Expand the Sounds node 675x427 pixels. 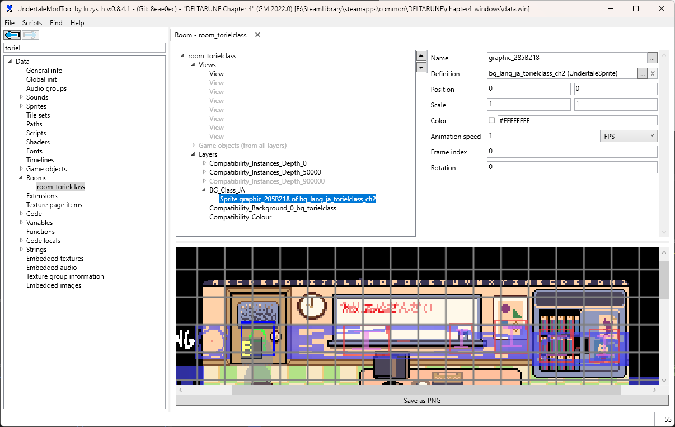pos(21,97)
